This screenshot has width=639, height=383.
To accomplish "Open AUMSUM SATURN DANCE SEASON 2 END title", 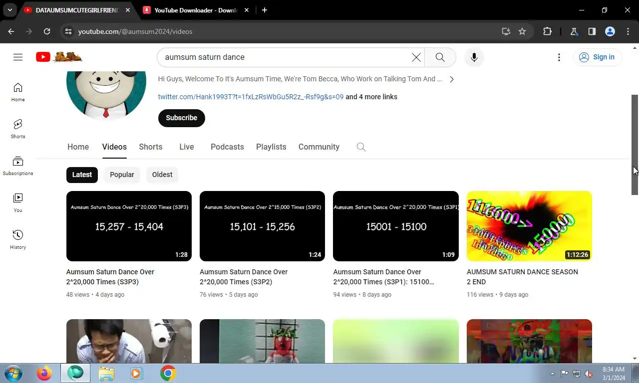I will click(522, 277).
